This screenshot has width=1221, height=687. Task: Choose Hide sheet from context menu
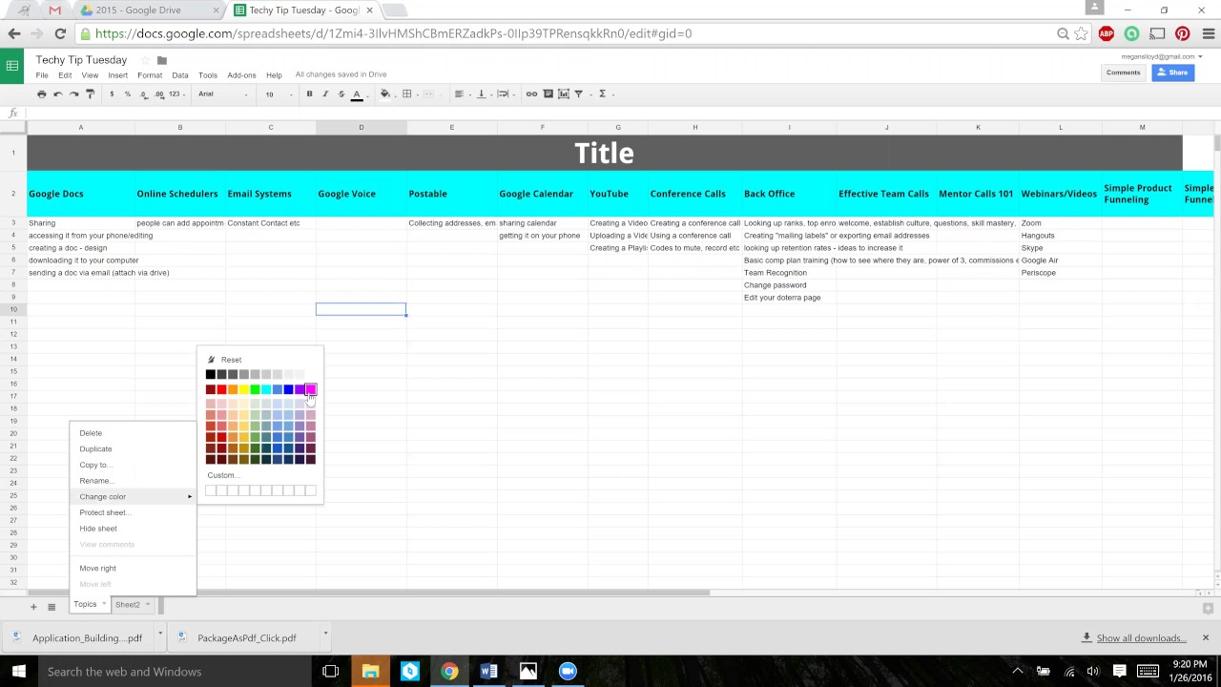click(x=133, y=529)
